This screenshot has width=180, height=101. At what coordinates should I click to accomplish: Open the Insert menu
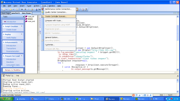[x=22, y=6]
